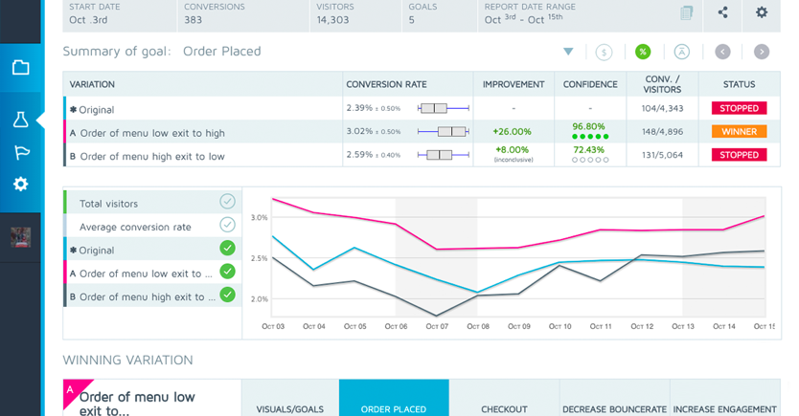Open the Decrease Bouncerate tab
Screen dimensions: 799x416
point(614,408)
